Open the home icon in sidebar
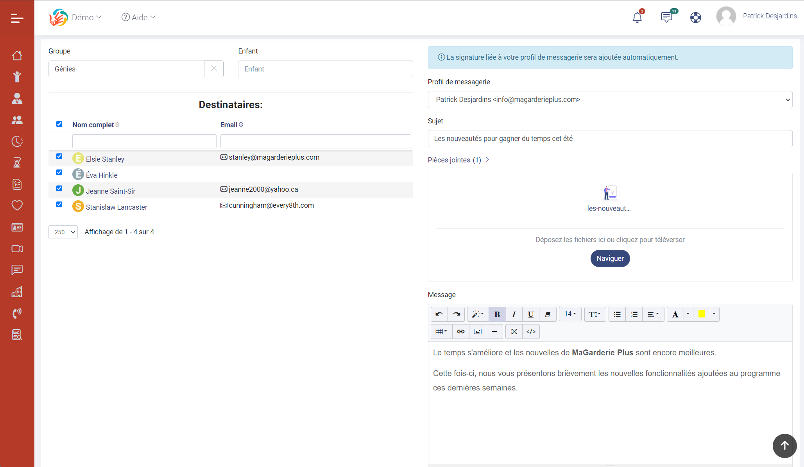The height and width of the screenshot is (467, 804). click(x=17, y=55)
